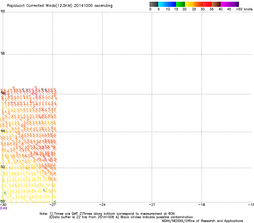Click the cyan-blue 5-15 knots color segment

coord(167,4)
